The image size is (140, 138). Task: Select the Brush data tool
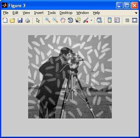86,20
